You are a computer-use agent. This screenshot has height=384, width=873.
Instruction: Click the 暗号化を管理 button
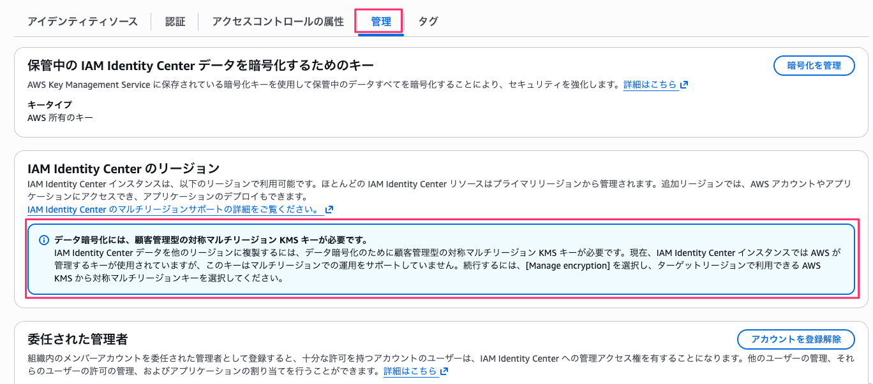pos(814,66)
